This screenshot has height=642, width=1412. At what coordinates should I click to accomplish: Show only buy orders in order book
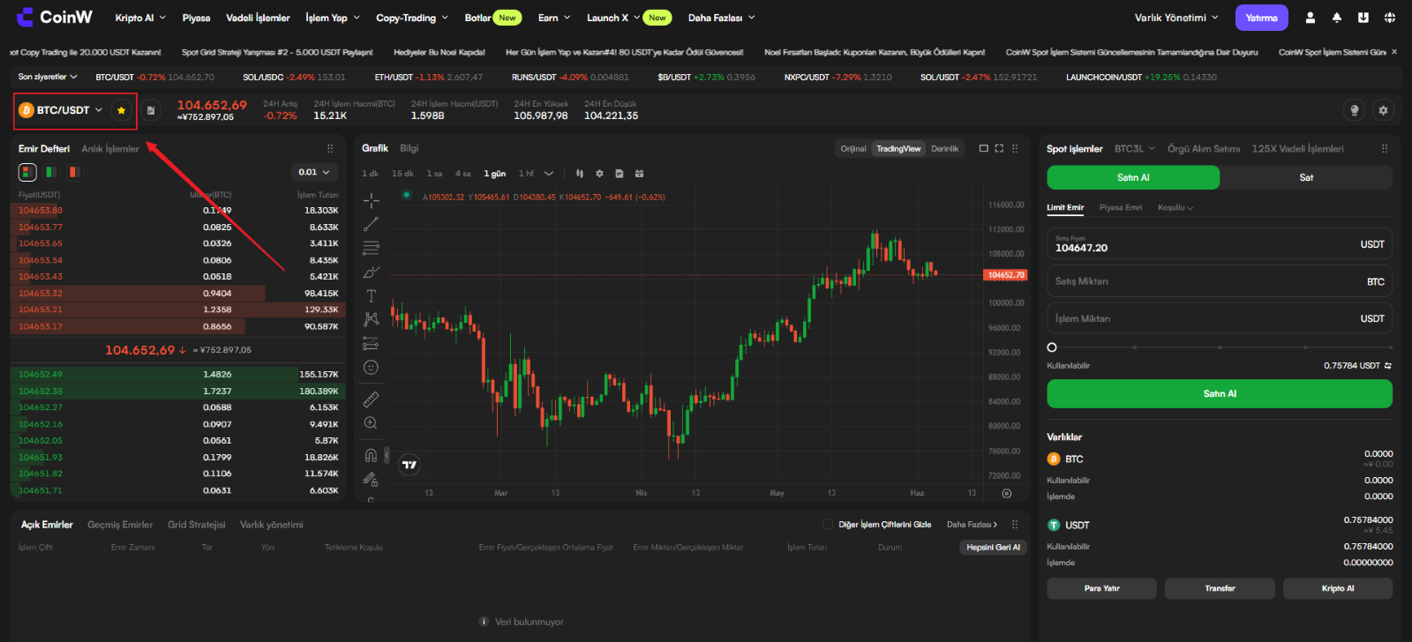(51, 172)
